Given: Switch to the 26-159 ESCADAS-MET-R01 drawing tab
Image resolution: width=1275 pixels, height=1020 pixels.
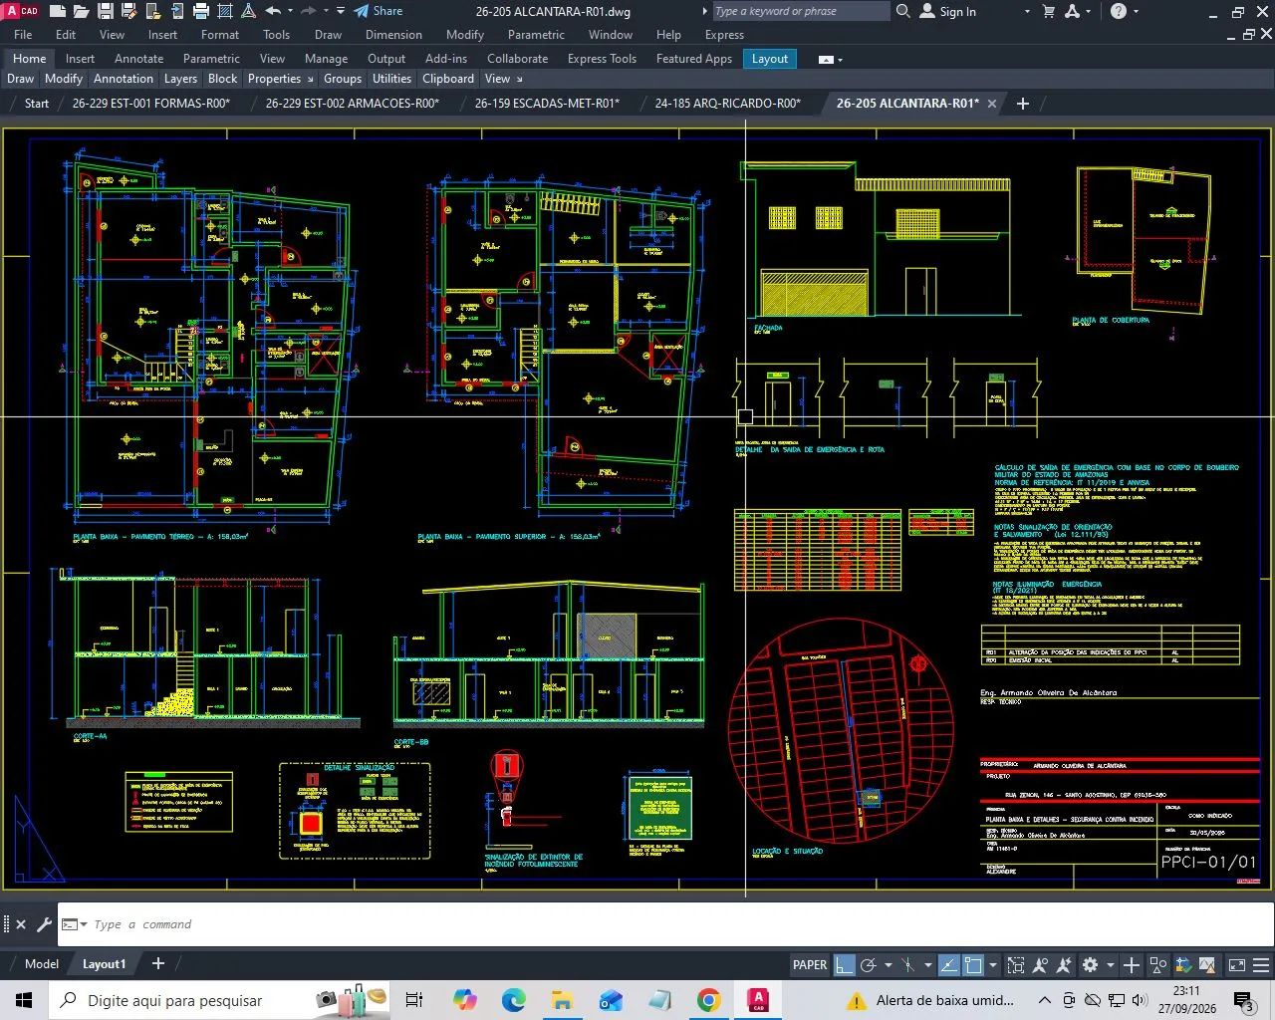Looking at the screenshot, I should coord(547,104).
